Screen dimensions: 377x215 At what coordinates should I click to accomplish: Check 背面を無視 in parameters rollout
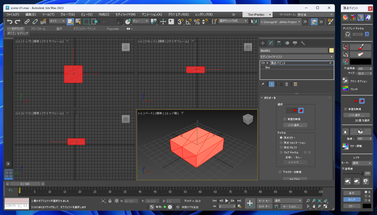pyautogui.click(x=285, y=119)
